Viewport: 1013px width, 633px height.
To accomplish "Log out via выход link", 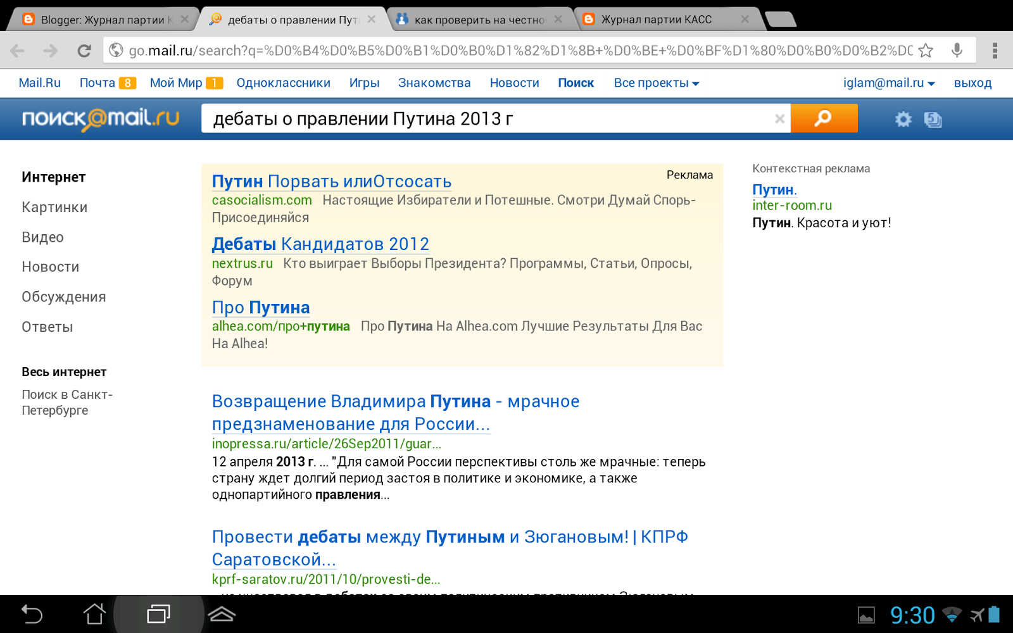I will pyautogui.click(x=972, y=83).
